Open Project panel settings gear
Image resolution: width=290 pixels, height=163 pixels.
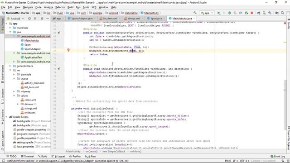coord(42,19)
